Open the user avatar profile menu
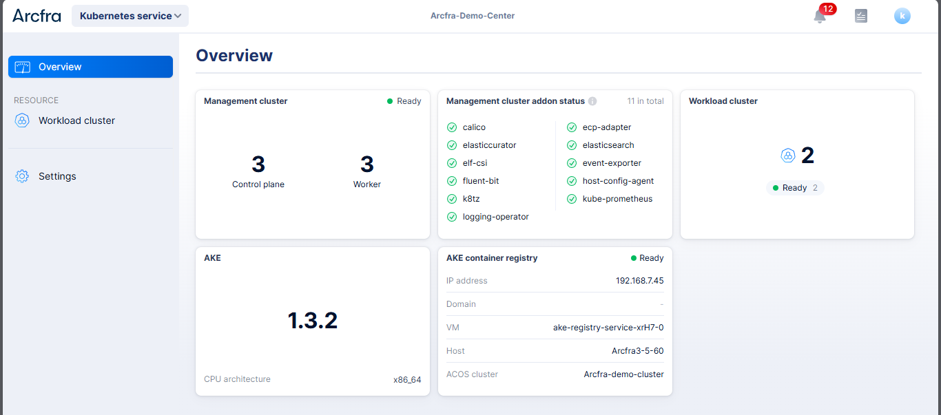The height and width of the screenshot is (415, 941). point(902,16)
